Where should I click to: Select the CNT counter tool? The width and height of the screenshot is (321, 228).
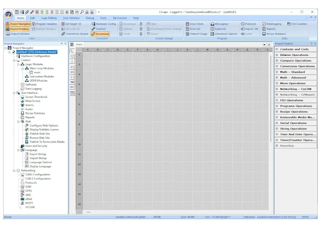pos(72,87)
